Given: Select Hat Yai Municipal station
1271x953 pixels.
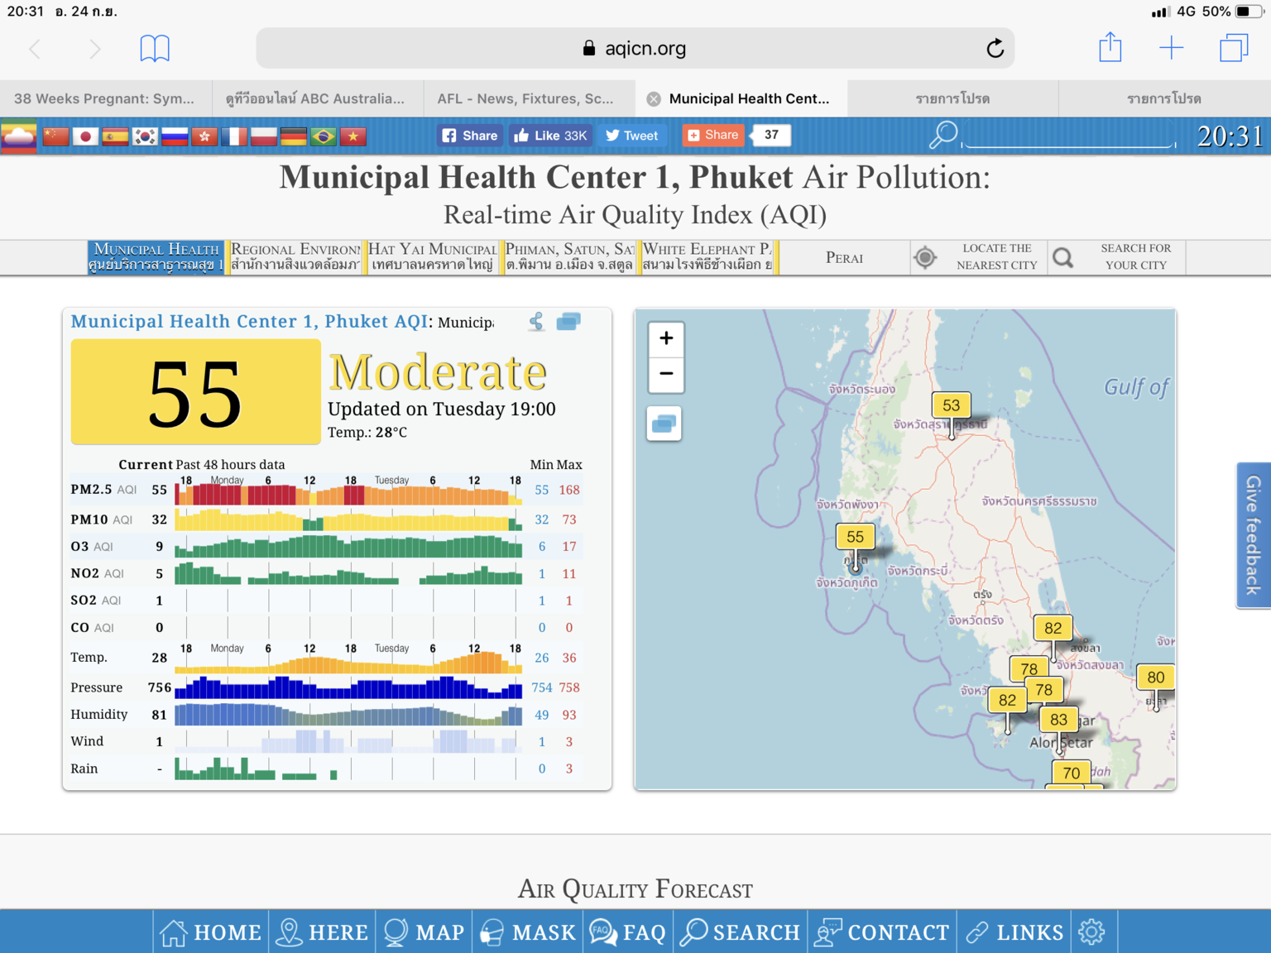Looking at the screenshot, I should [432, 256].
